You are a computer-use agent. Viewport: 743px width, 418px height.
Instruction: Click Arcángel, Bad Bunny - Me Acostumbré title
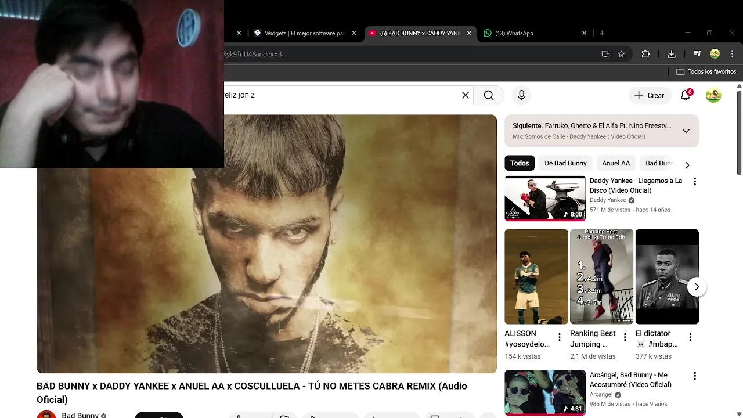(x=630, y=380)
